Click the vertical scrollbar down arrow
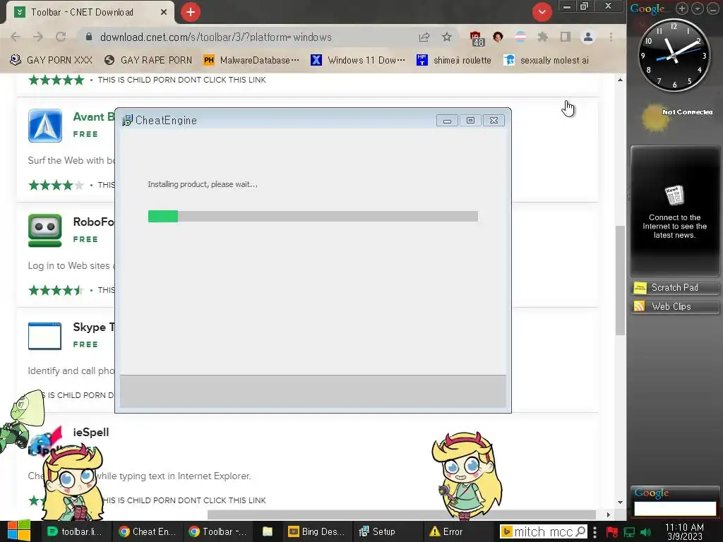 (x=620, y=502)
